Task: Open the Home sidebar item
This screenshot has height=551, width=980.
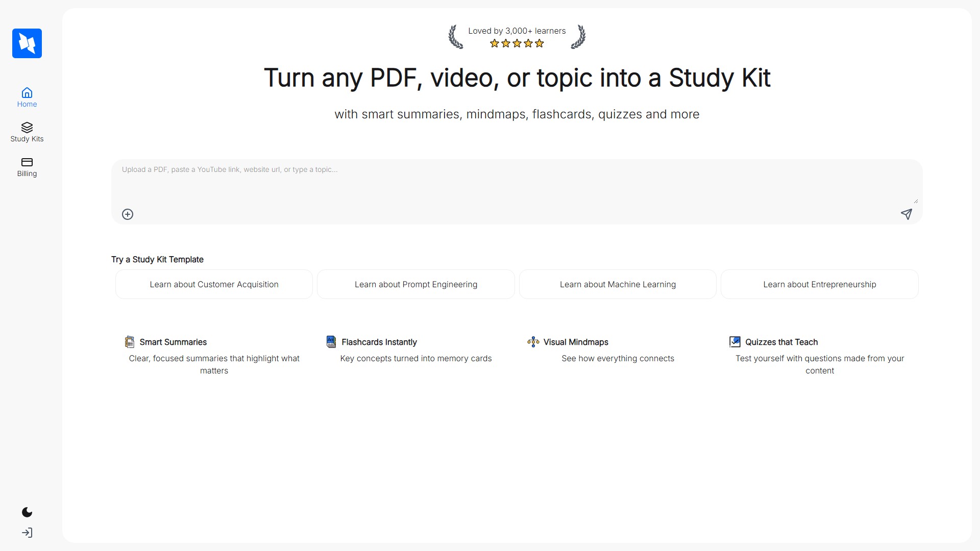Action: pos(27,97)
